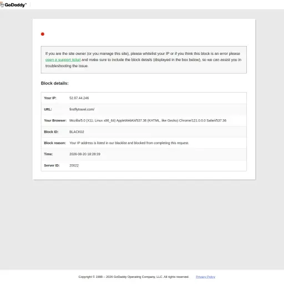Click the BLACK02 block ID value

77,132
